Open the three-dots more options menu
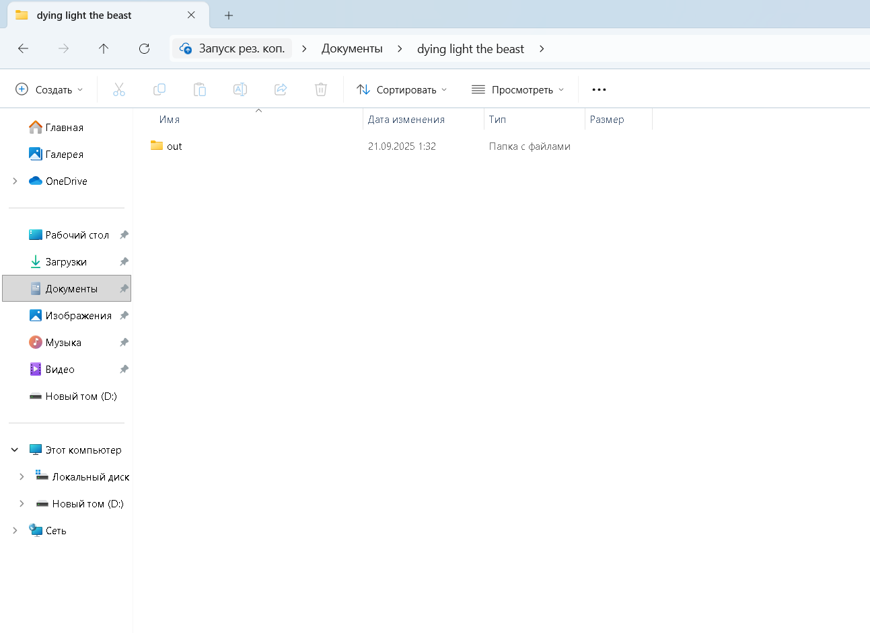Image resolution: width=870 pixels, height=633 pixels. [599, 89]
